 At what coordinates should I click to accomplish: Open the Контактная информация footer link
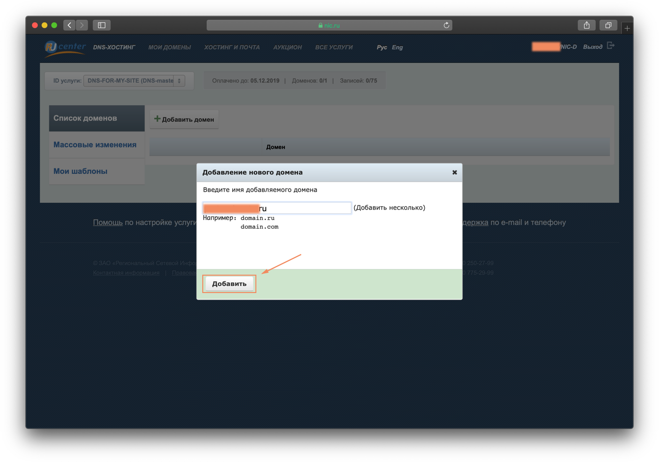(x=126, y=273)
